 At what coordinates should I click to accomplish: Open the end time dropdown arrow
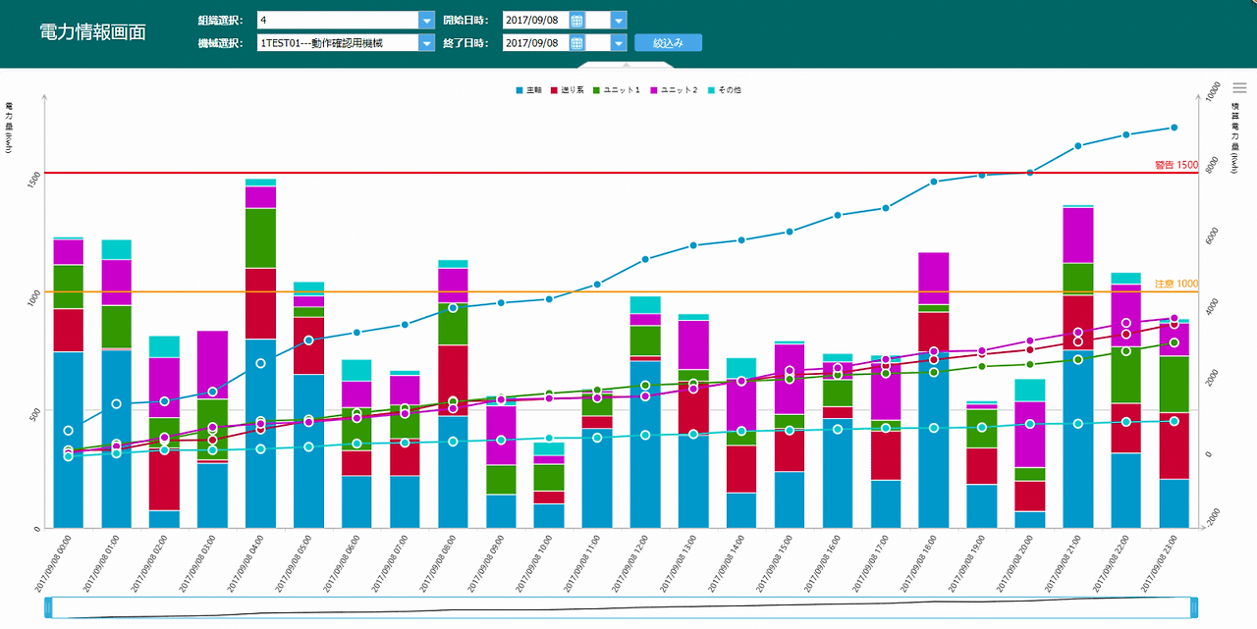[x=618, y=42]
